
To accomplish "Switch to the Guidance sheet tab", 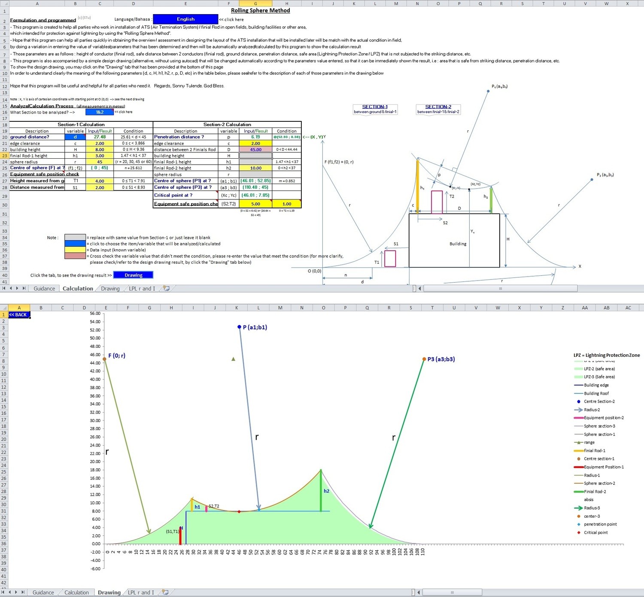I will tap(44, 289).
